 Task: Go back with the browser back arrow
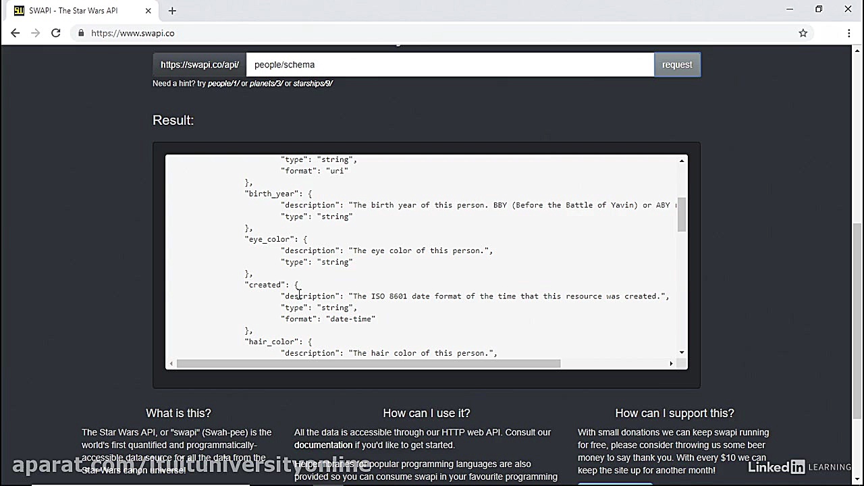[16, 33]
